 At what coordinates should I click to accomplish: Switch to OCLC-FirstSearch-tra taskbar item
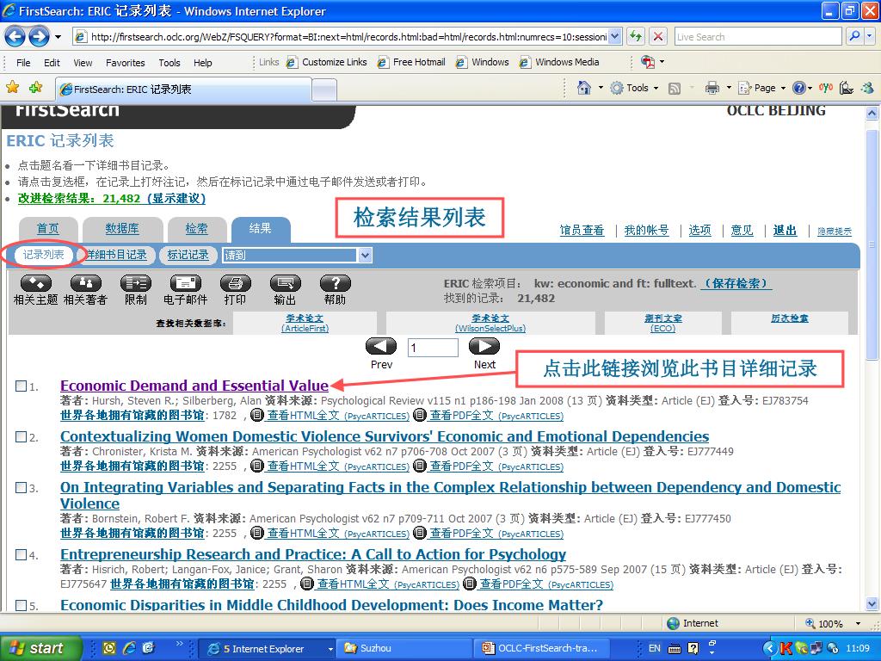[x=542, y=648]
